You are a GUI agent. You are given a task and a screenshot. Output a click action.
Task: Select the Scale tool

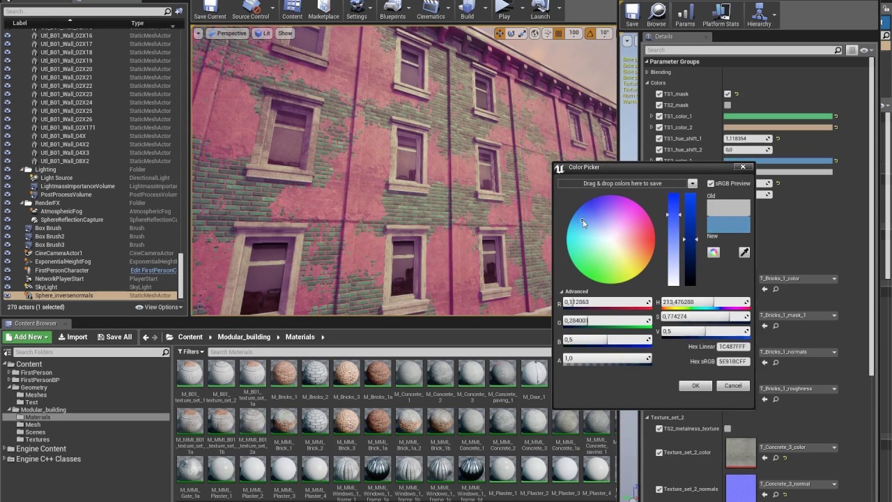[x=523, y=33]
